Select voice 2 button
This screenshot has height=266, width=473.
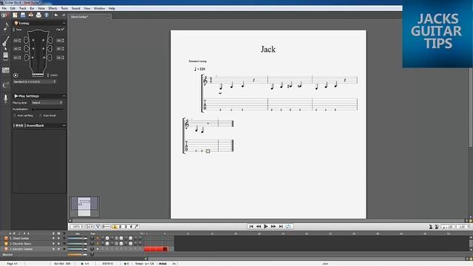tap(120, 227)
